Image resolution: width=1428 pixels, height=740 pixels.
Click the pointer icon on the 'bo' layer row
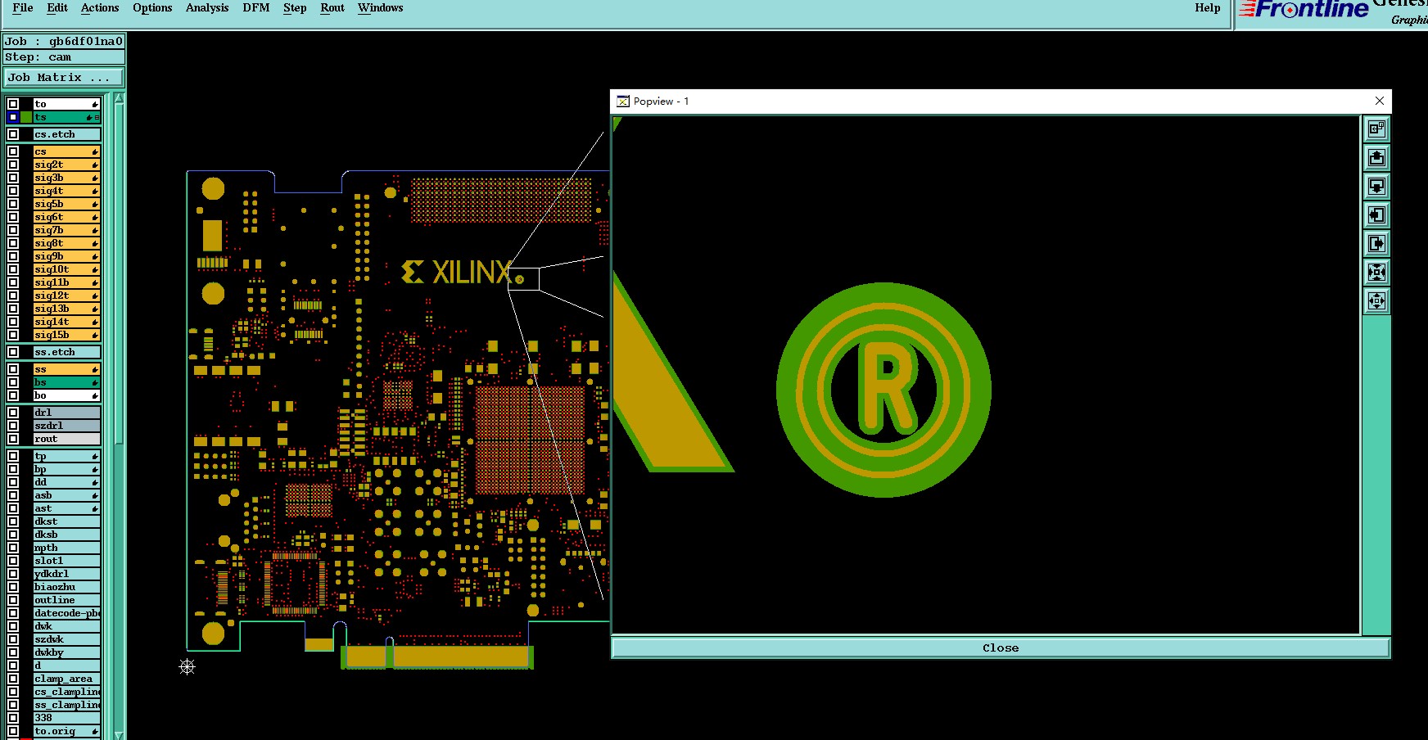pos(95,396)
